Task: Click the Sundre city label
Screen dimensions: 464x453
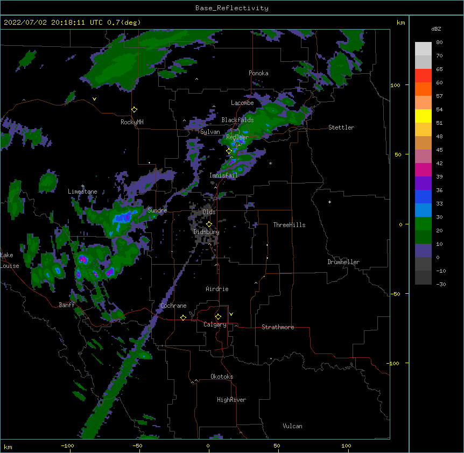Action: click(157, 210)
